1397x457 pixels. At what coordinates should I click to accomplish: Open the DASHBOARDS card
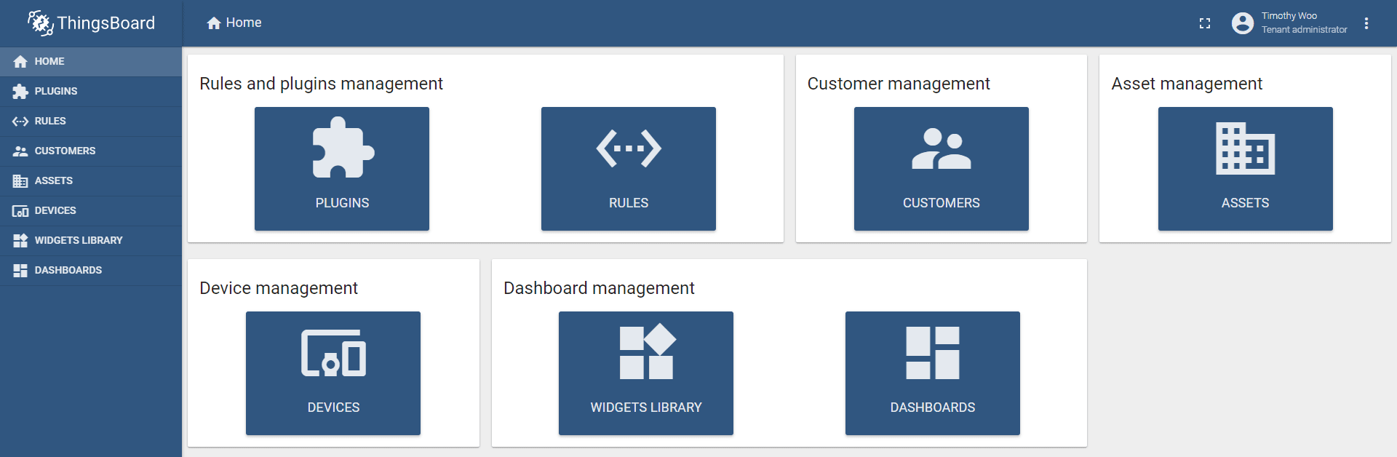pyautogui.click(x=932, y=373)
